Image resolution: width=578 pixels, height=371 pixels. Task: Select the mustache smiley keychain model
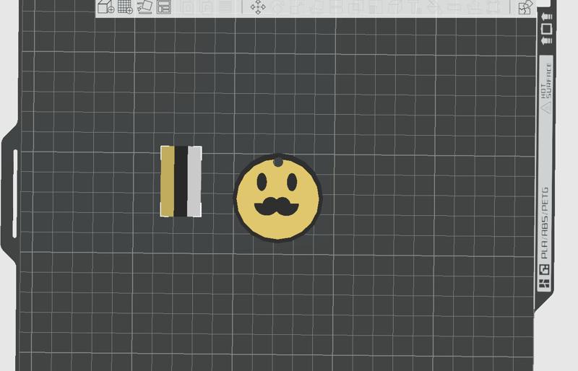pyautogui.click(x=278, y=198)
